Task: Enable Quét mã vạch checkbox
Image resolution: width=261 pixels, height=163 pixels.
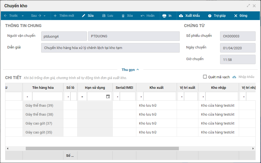Action: pyautogui.click(x=205, y=77)
